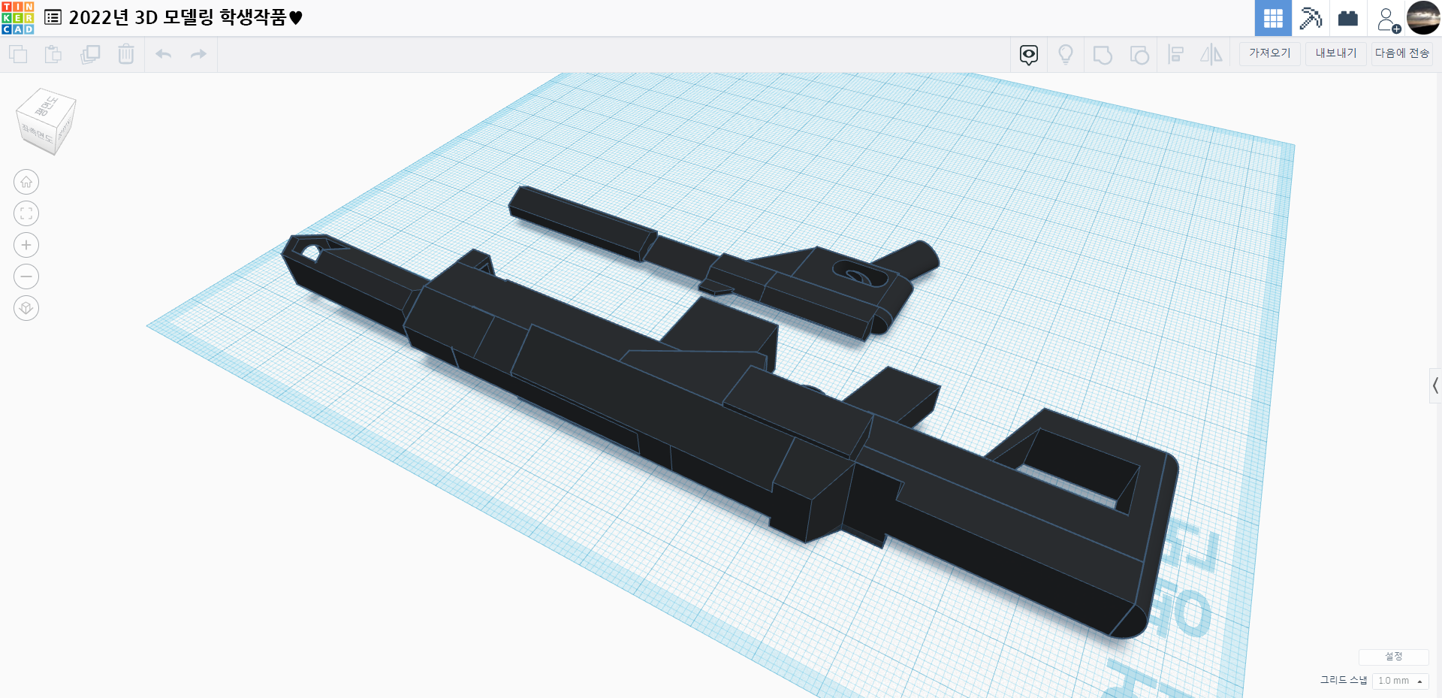The height and width of the screenshot is (698, 1442).
Task: Click the Copy tool
Action: tap(18, 54)
